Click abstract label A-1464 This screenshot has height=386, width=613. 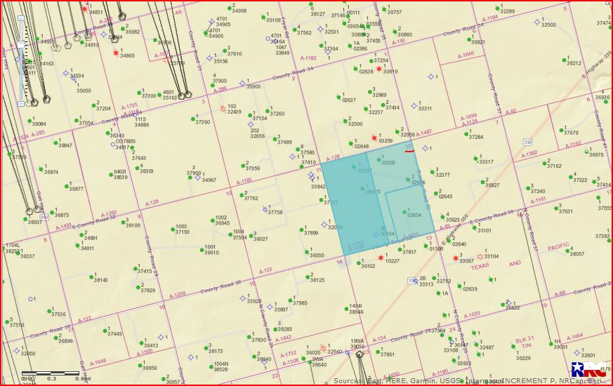click(x=575, y=336)
